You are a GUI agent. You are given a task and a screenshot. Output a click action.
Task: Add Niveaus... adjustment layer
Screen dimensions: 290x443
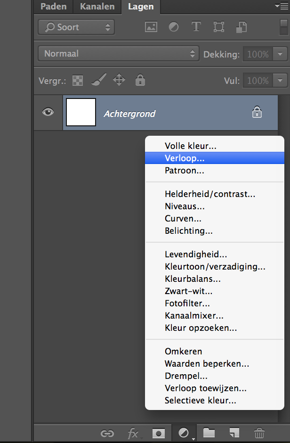coord(214,206)
